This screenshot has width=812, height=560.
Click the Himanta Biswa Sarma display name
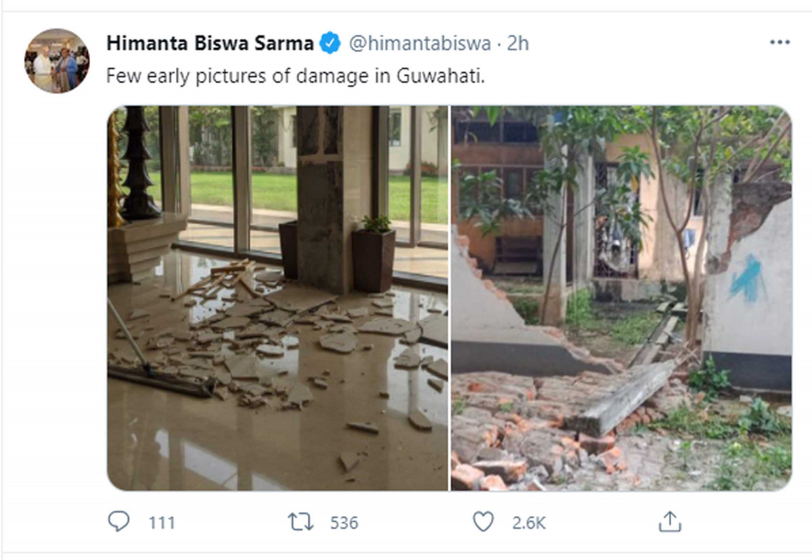pyautogui.click(x=210, y=44)
